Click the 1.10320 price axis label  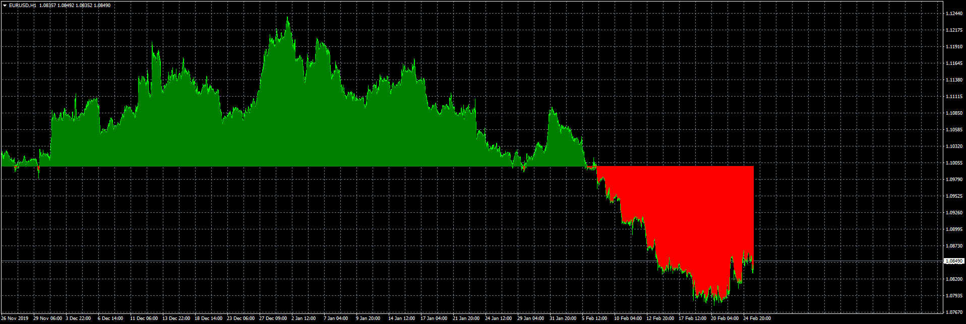pos(954,146)
